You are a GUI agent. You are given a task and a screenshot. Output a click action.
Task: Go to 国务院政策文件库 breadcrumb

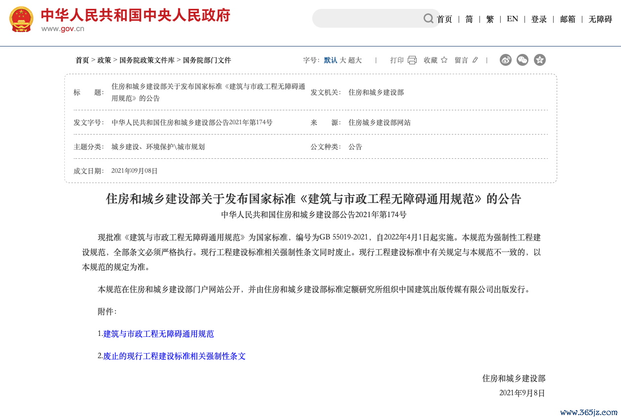(x=147, y=60)
